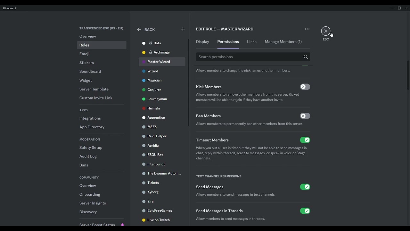This screenshot has width=410, height=231.
Task: Switch to the Display tab
Action: point(202,42)
